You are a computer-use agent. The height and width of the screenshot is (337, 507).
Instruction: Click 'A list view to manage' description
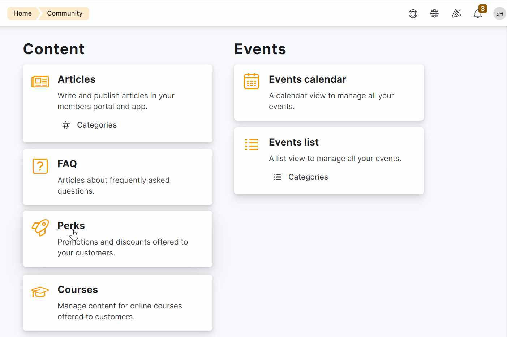click(335, 159)
